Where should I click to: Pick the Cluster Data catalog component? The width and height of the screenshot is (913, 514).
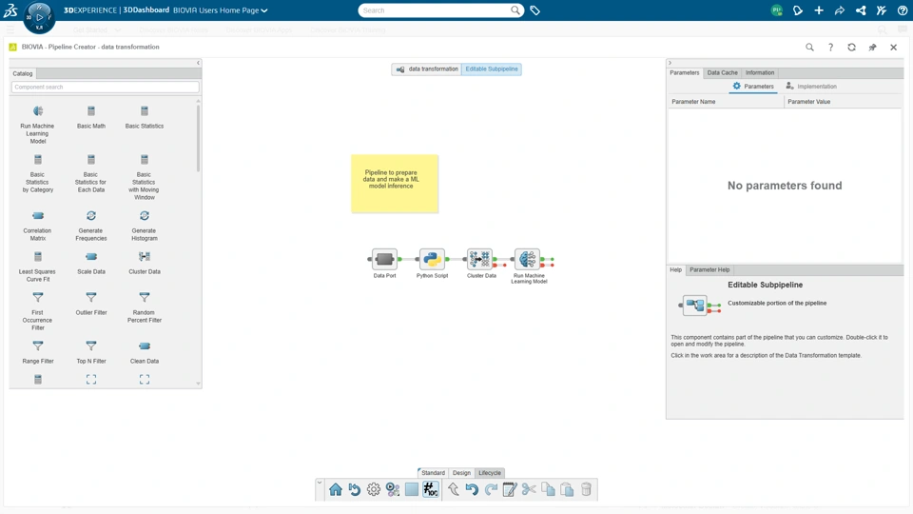145,263
